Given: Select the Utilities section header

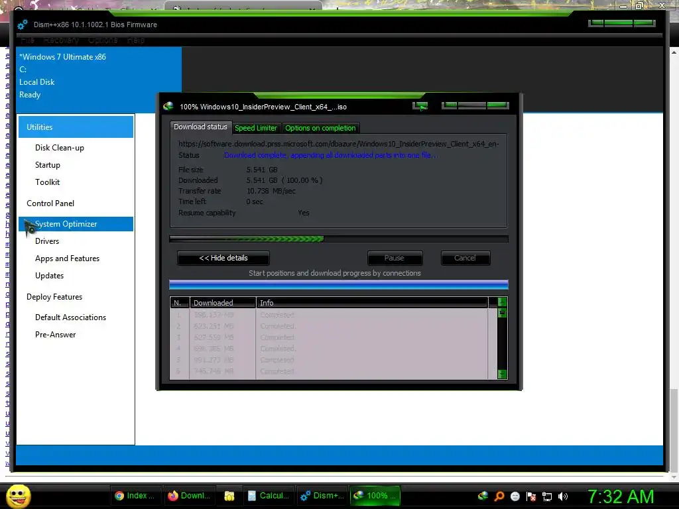Looking at the screenshot, I should point(76,127).
